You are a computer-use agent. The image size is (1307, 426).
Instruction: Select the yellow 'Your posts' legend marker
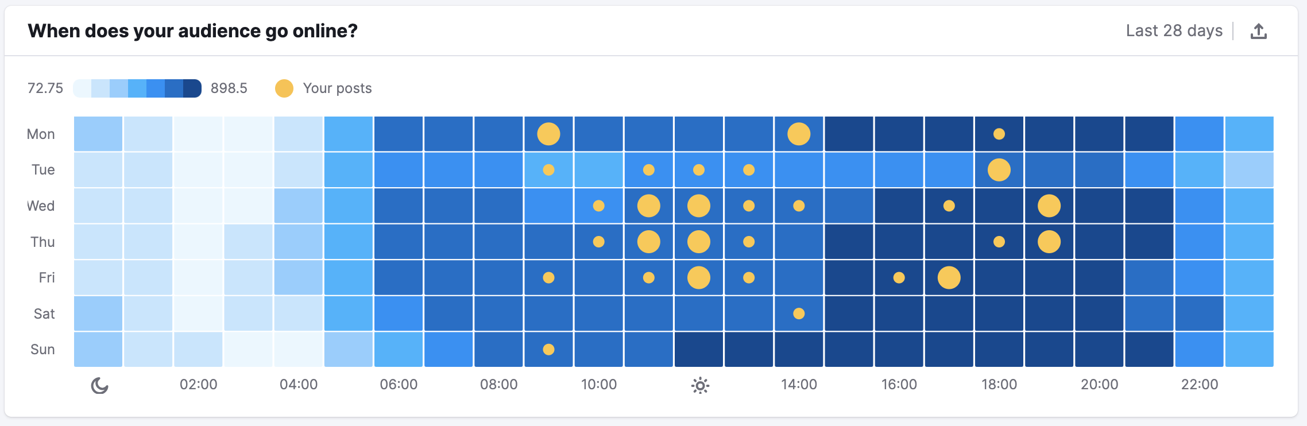pos(284,88)
